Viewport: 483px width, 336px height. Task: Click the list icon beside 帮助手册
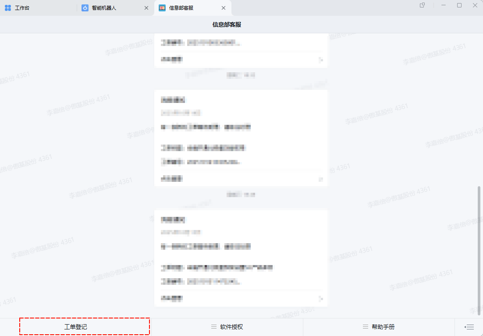tap(366, 327)
